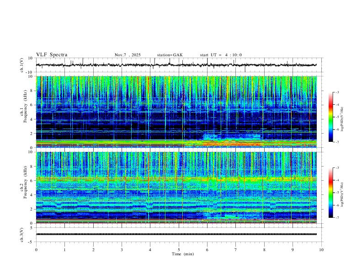Click the "4" kHz tick of ch.1 spectrogram
The height and width of the screenshot is (280, 362).
tap(32, 119)
